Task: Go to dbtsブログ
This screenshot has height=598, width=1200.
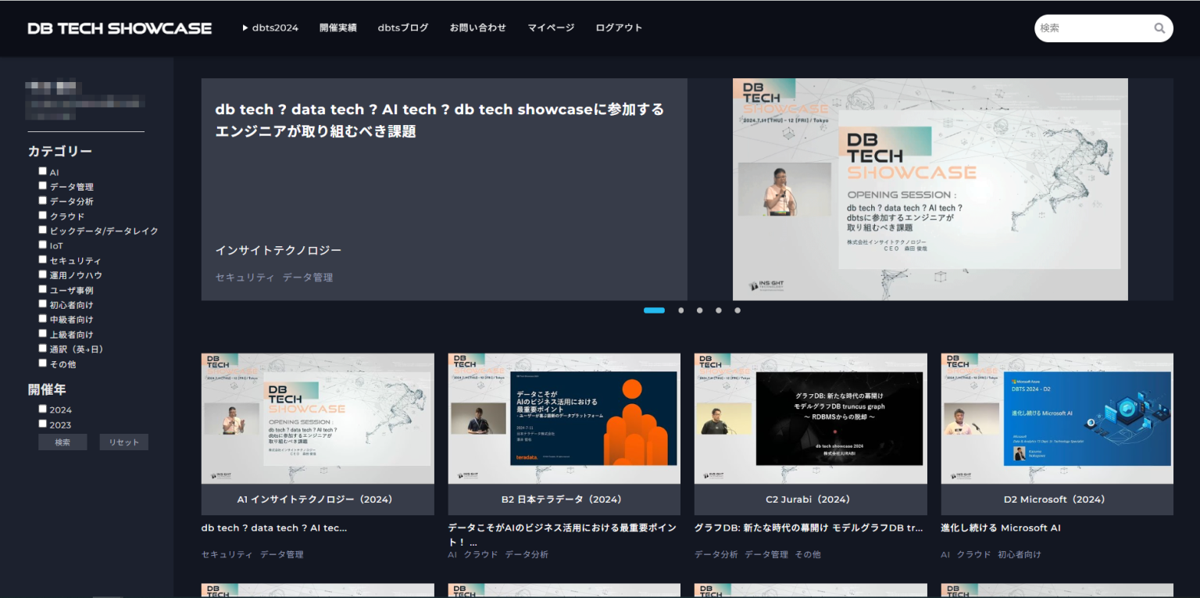Action: point(403,28)
